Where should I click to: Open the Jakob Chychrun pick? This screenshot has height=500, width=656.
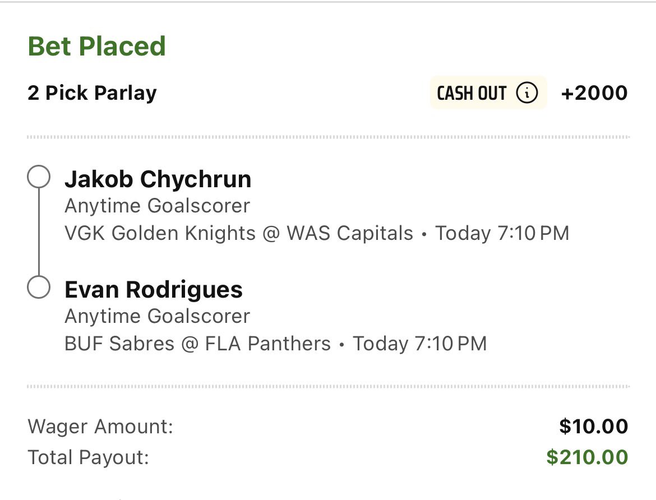pyautogui.click(x=158, y=179)
